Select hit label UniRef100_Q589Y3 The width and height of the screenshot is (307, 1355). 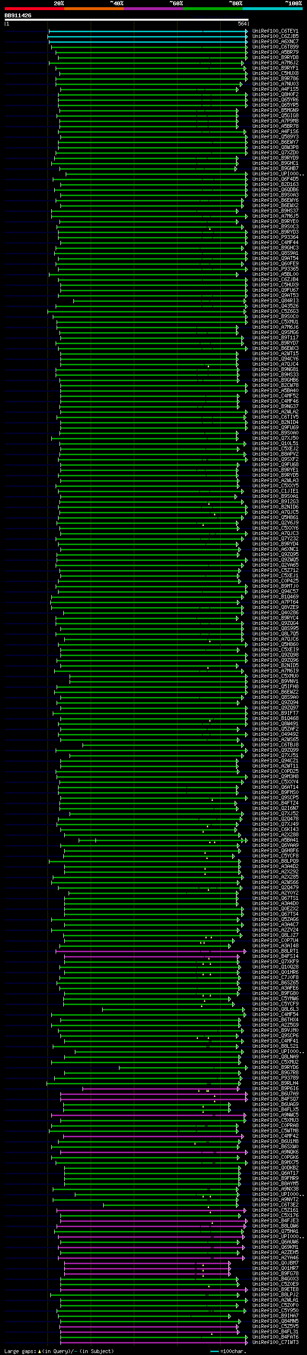pos(275,137)
